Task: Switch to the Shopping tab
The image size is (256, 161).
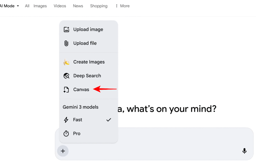Action: coord(99,6)
